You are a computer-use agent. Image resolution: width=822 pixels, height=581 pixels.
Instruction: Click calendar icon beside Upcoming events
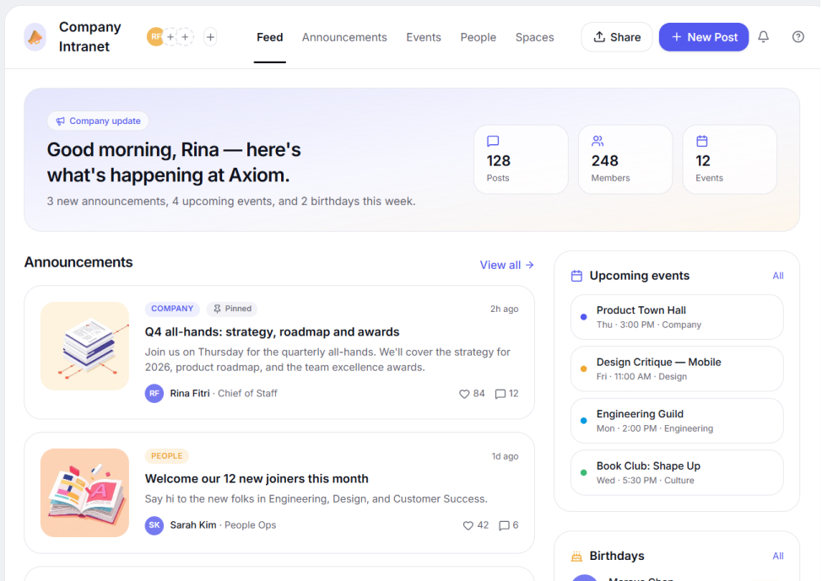(x=576, y=276)
